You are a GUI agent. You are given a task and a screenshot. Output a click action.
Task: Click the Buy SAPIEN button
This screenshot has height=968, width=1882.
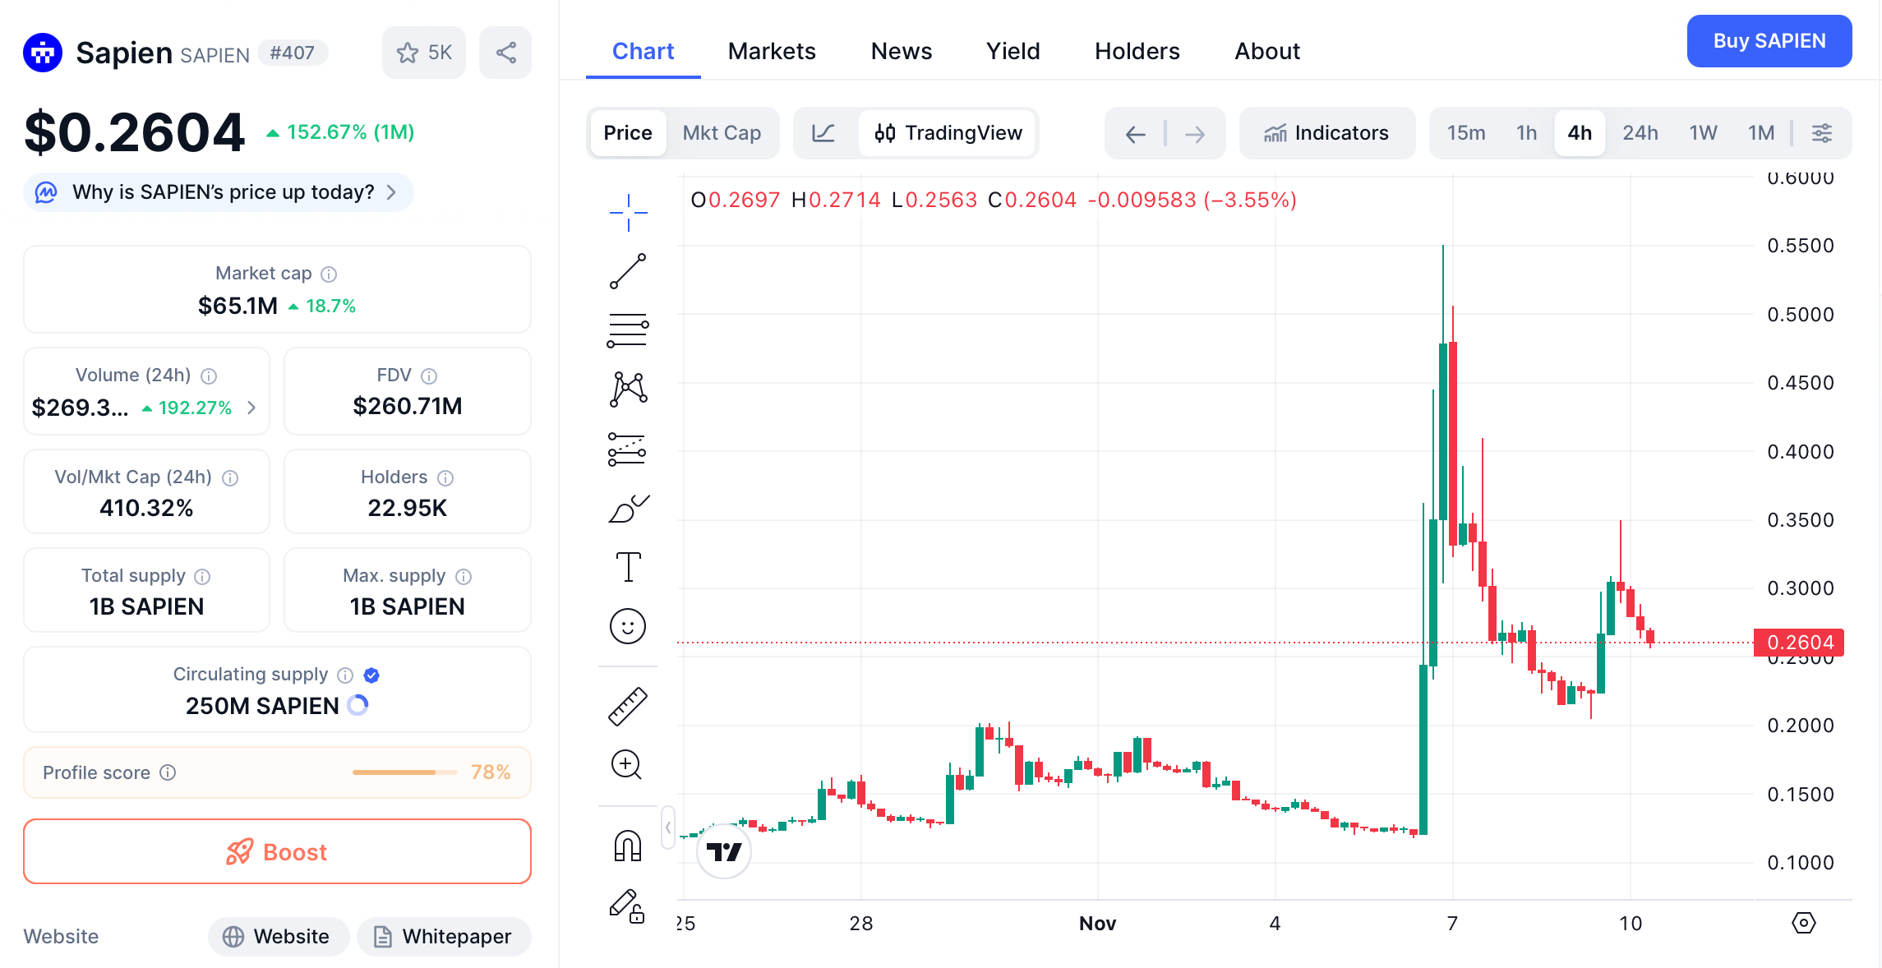pyautogui.click(x=1769, y=40)
